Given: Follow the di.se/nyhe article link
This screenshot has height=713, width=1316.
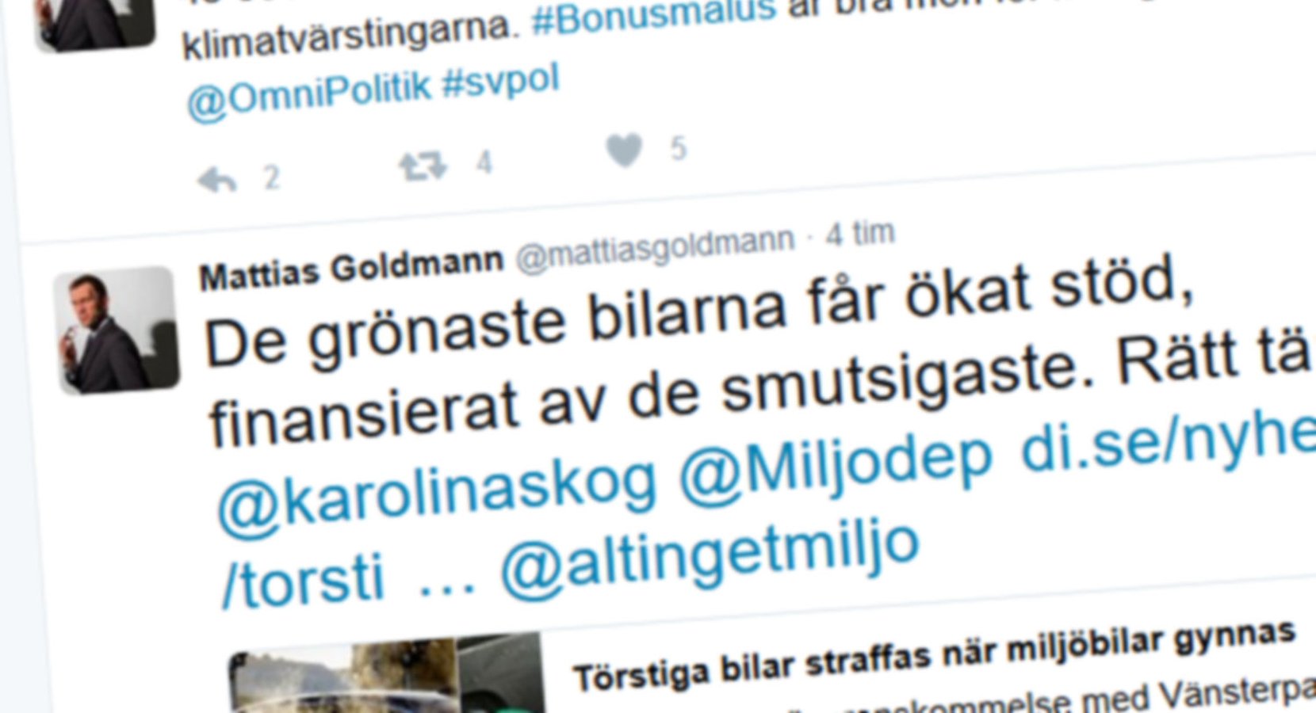Looking at the screenshot, I should tap(1167, 442).
